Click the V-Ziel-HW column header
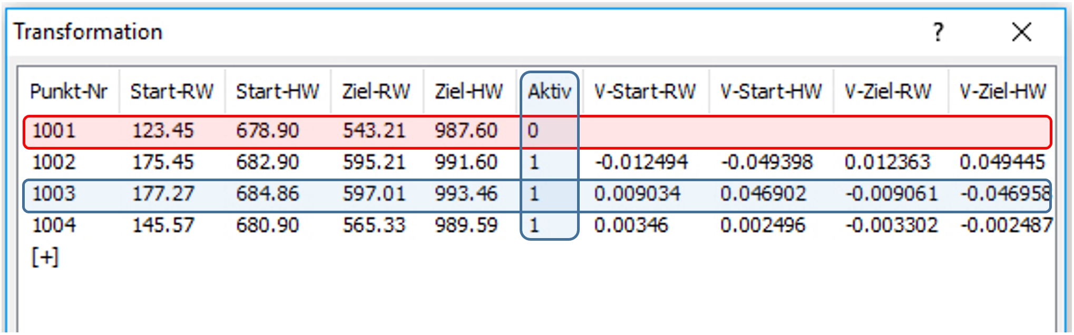This screenshot has height=335, width=1074. (1002, 92)
